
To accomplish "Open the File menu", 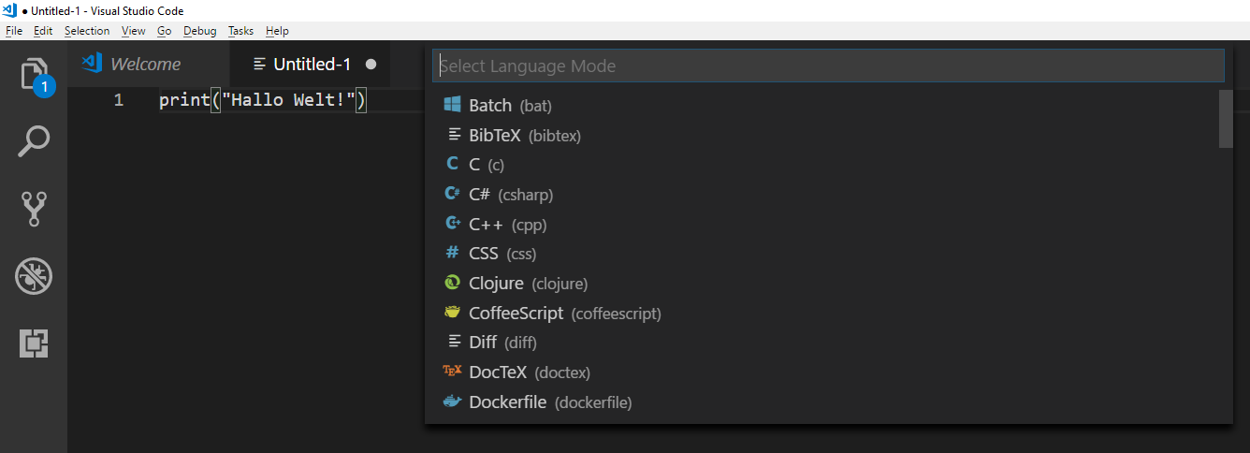I will (x=14, y=31).
